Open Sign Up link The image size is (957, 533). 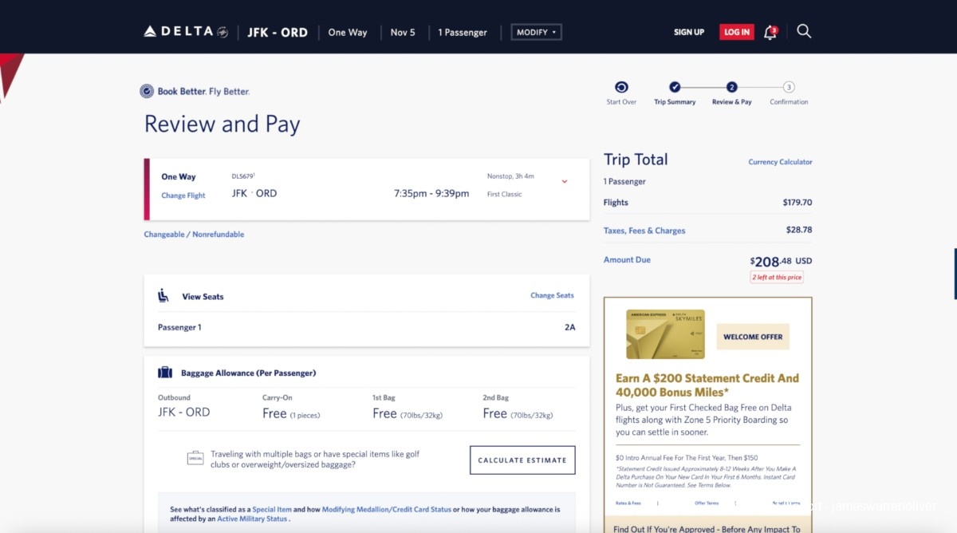click(x=689, y=32)
